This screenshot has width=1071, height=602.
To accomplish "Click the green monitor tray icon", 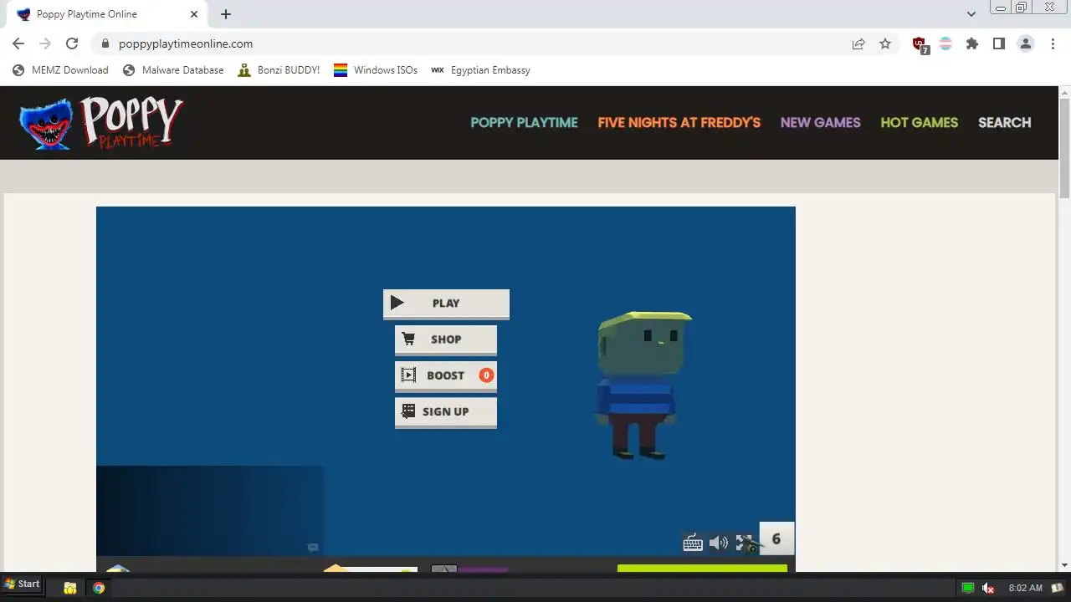I will click(968, 588).
